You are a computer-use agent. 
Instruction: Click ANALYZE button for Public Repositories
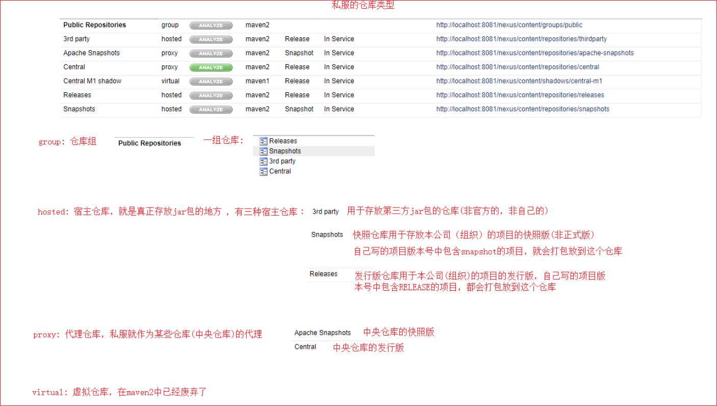pos(211,26)
